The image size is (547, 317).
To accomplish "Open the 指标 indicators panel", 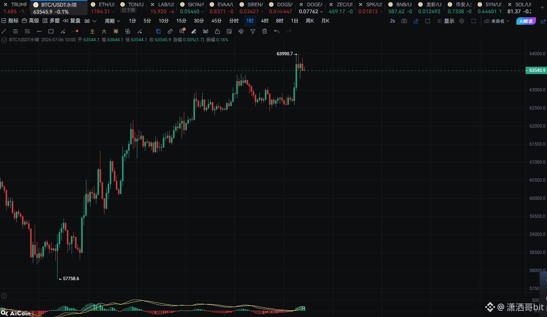I will tap(10, 21).
